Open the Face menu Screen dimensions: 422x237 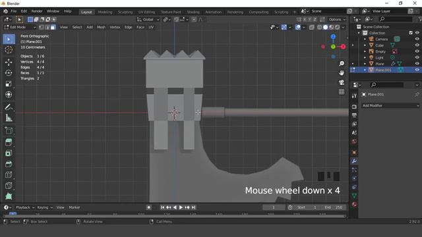[140, 27]
